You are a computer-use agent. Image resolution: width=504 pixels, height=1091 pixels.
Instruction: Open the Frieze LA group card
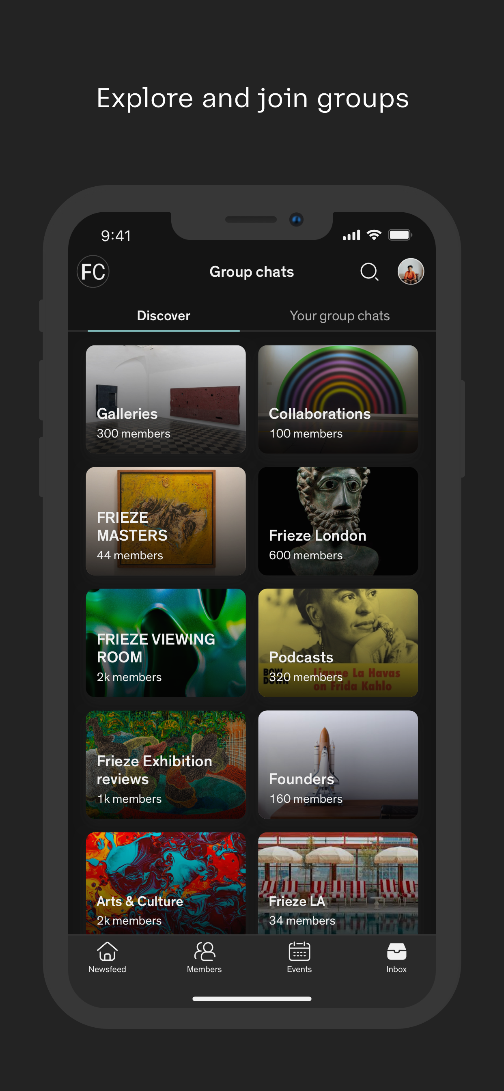point(338,884)
